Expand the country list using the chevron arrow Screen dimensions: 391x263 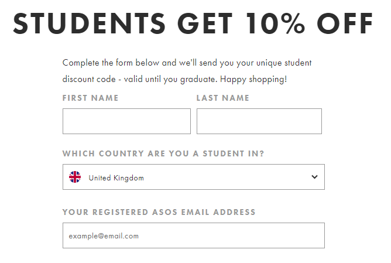pos(314,177)
